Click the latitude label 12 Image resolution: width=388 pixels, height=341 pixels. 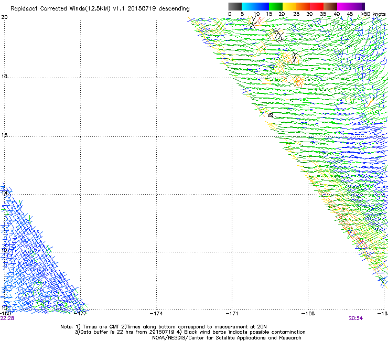4,250
